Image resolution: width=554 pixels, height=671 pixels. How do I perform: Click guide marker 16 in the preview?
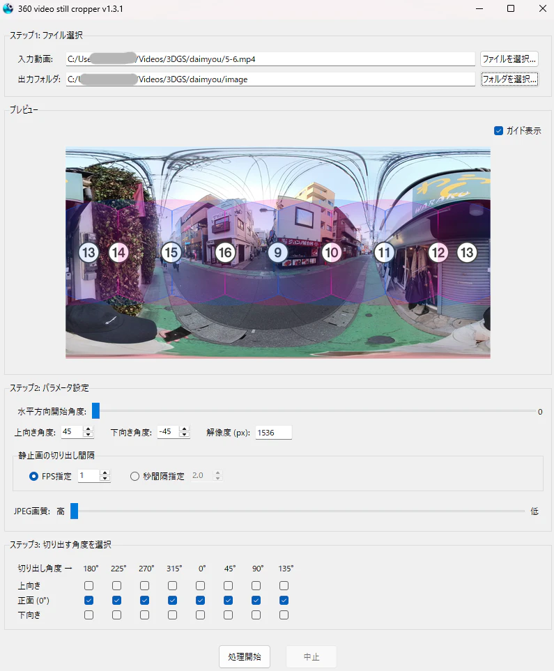(225, 252)
